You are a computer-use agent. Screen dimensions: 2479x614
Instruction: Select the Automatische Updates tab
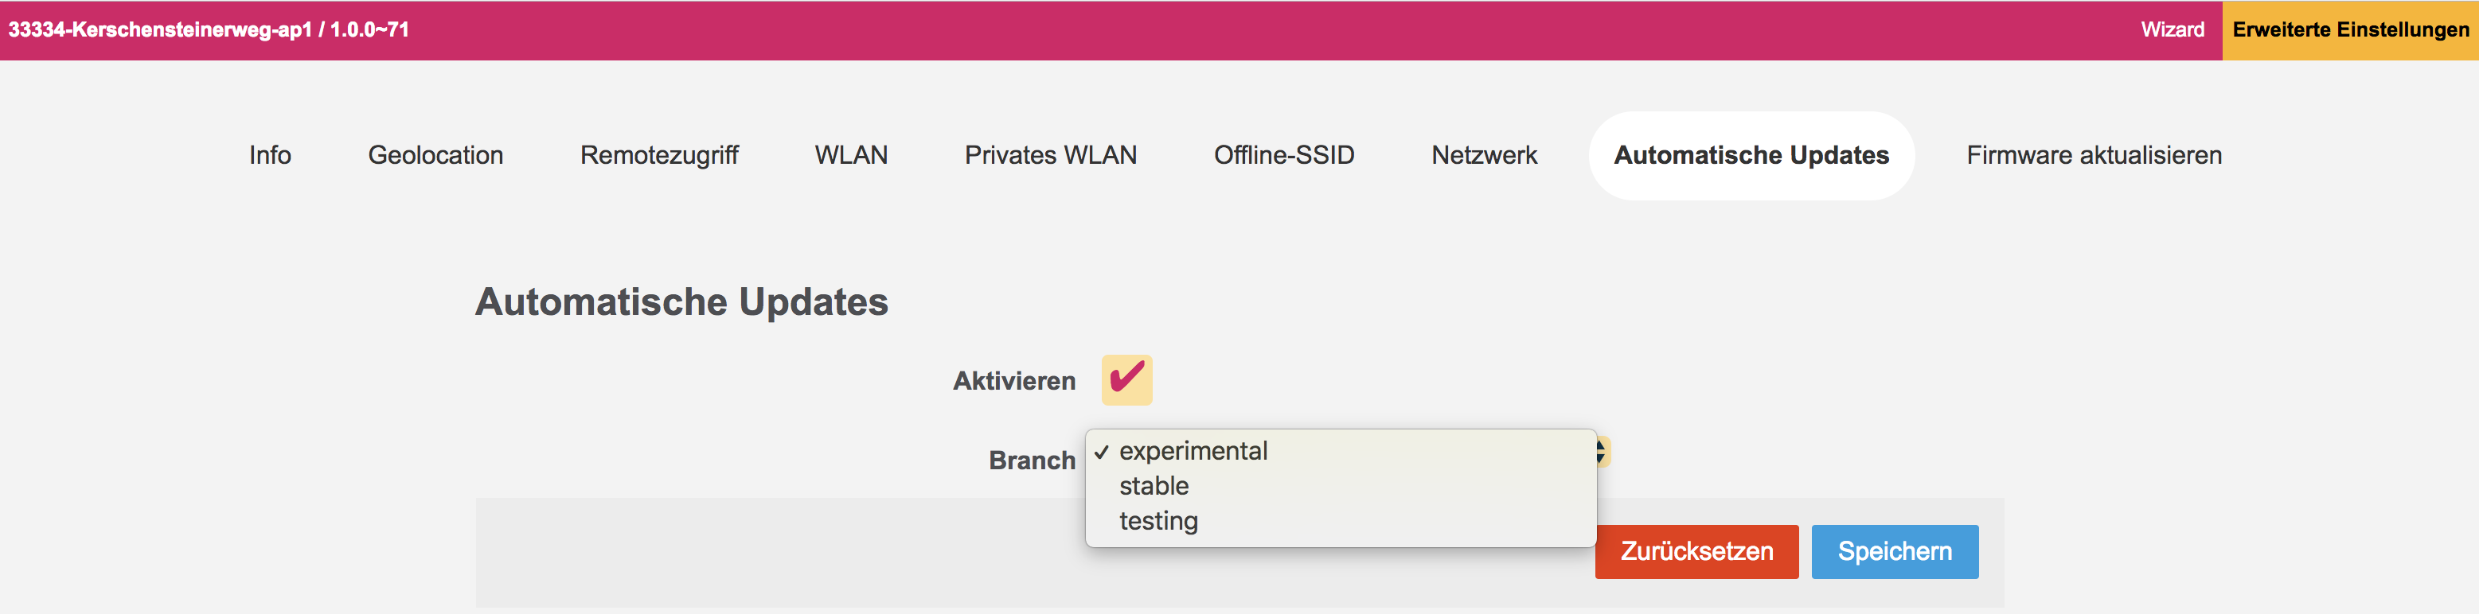pyautogui.click(x=1751, y=156)
